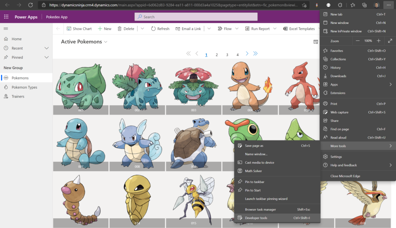Screen dimensions: 396x228
Task: Expand the Email a Link dropdown chevron
Action: tap(209, 29)
